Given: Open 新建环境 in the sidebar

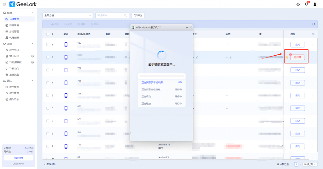Looking at the screenshot, I should (14, 25).
